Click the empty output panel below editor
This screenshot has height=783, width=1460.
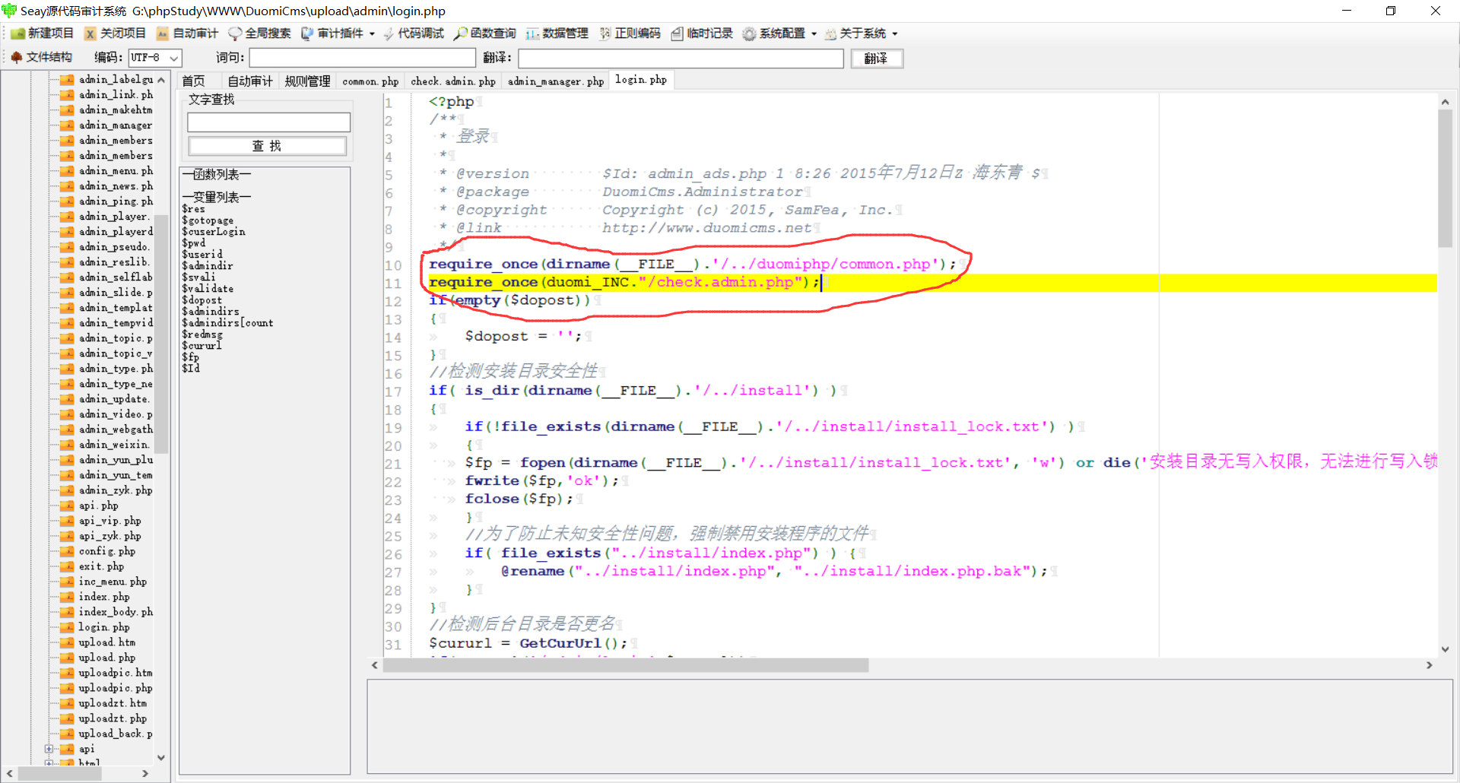909,726
